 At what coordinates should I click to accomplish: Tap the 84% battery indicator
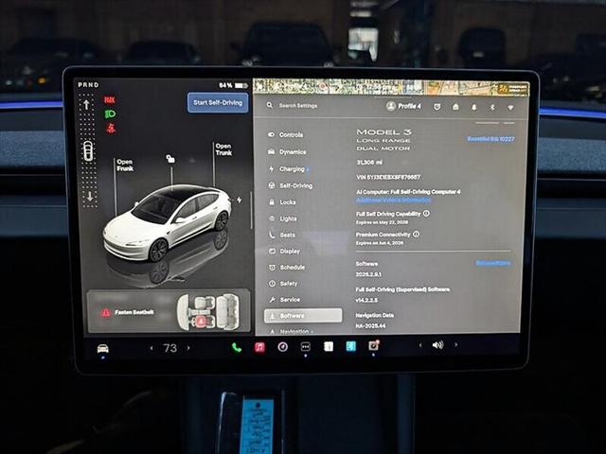(234, 85)
